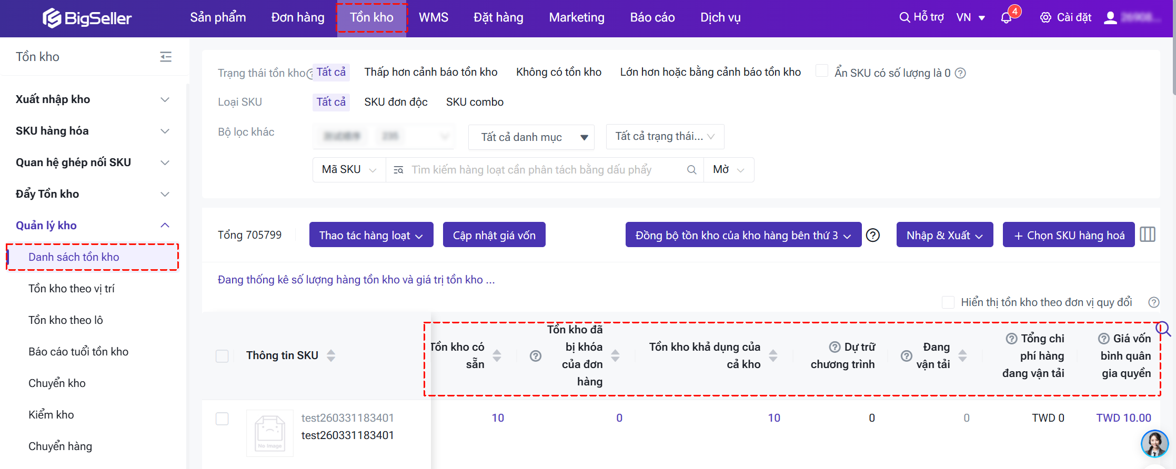Open the Đơn hàng top menu
The width and height of the screenshot is (1176, 469).
point(298,18)
